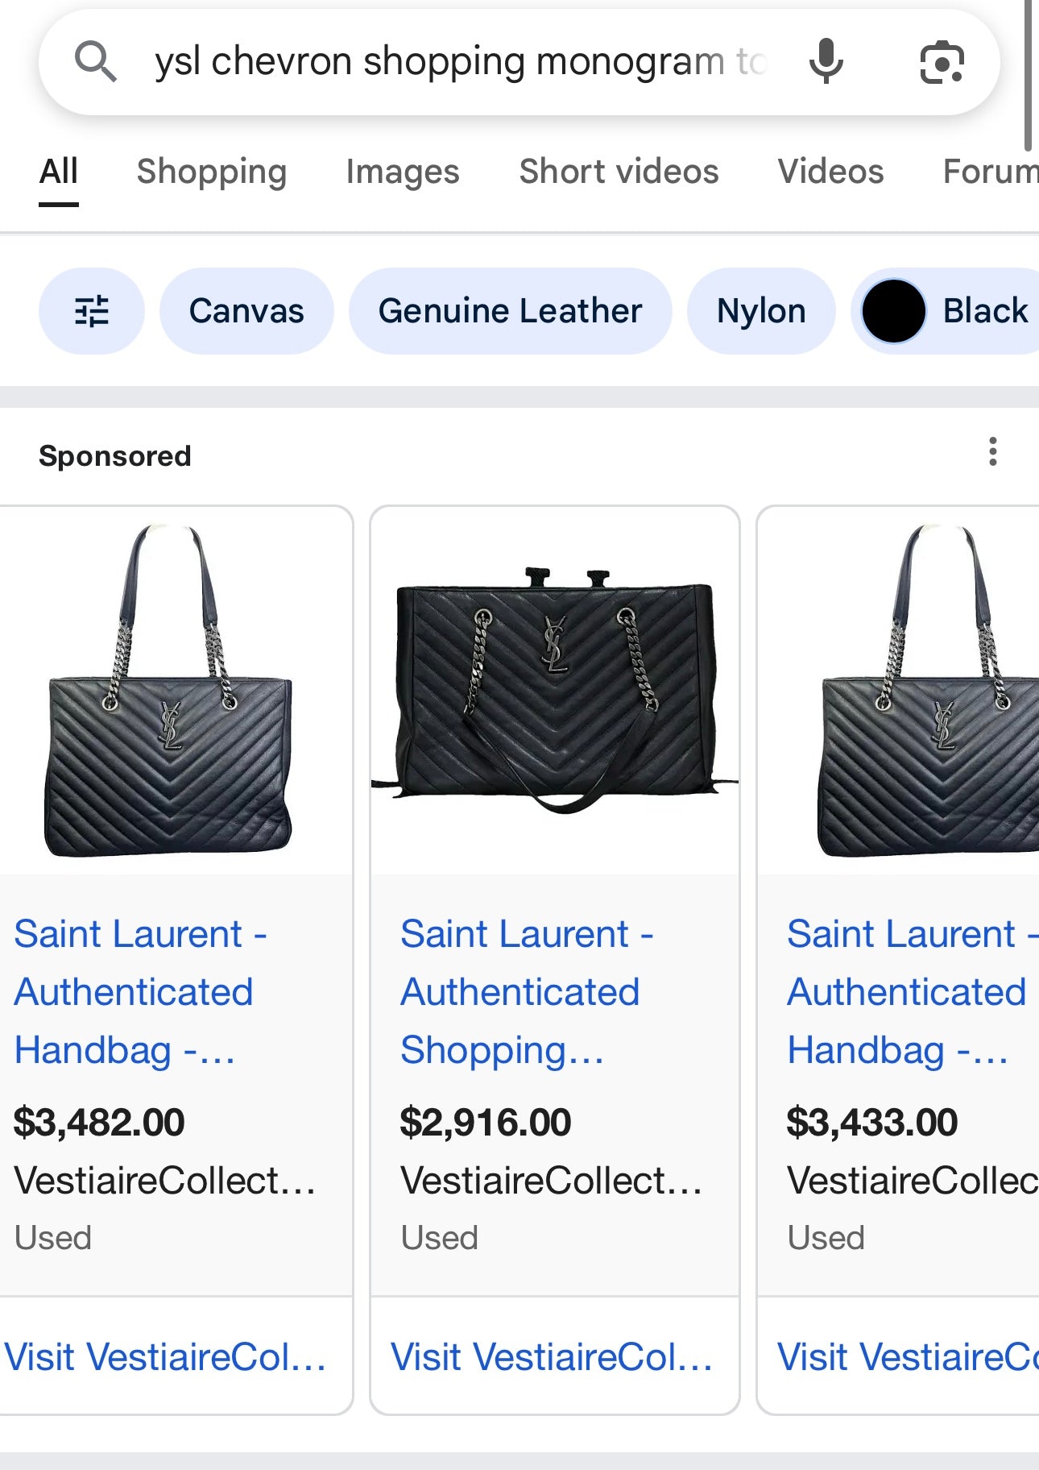Click the magnifying glass search icon
The height and width of the screenshot is (1470, 1039).
pos(97,62)
